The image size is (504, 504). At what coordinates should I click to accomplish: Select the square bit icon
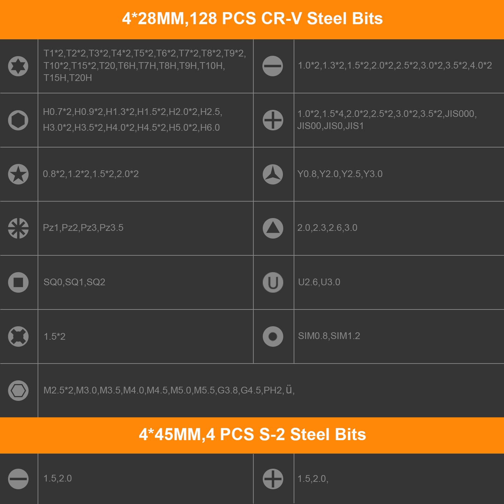coord(18,282)
